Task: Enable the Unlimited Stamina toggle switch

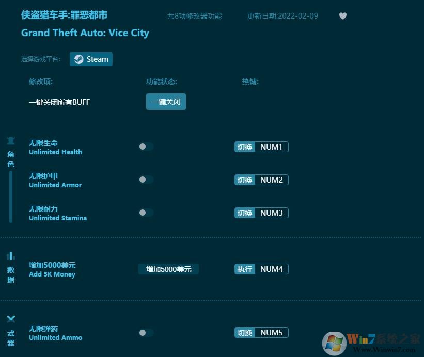Action: [x=146, y=213]
